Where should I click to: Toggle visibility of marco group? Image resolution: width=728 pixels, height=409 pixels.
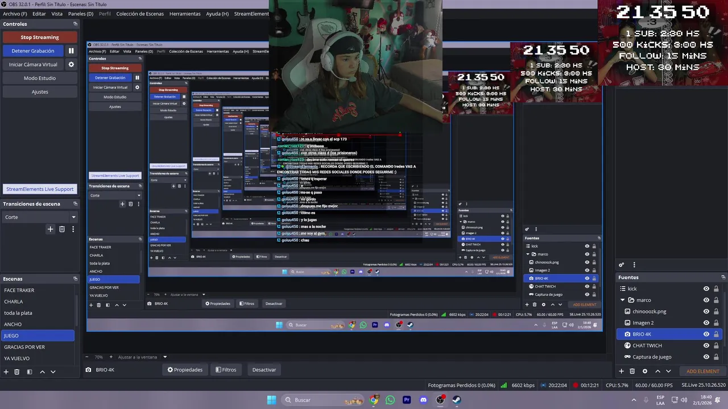point(706,300)
